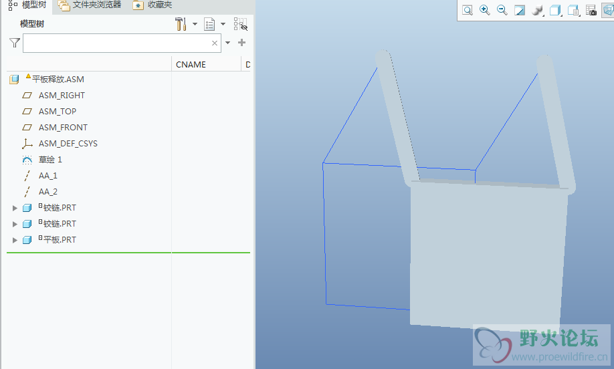
Task: Select the ASM_RIGHT datum plane
Action: (x=62, y=96)
